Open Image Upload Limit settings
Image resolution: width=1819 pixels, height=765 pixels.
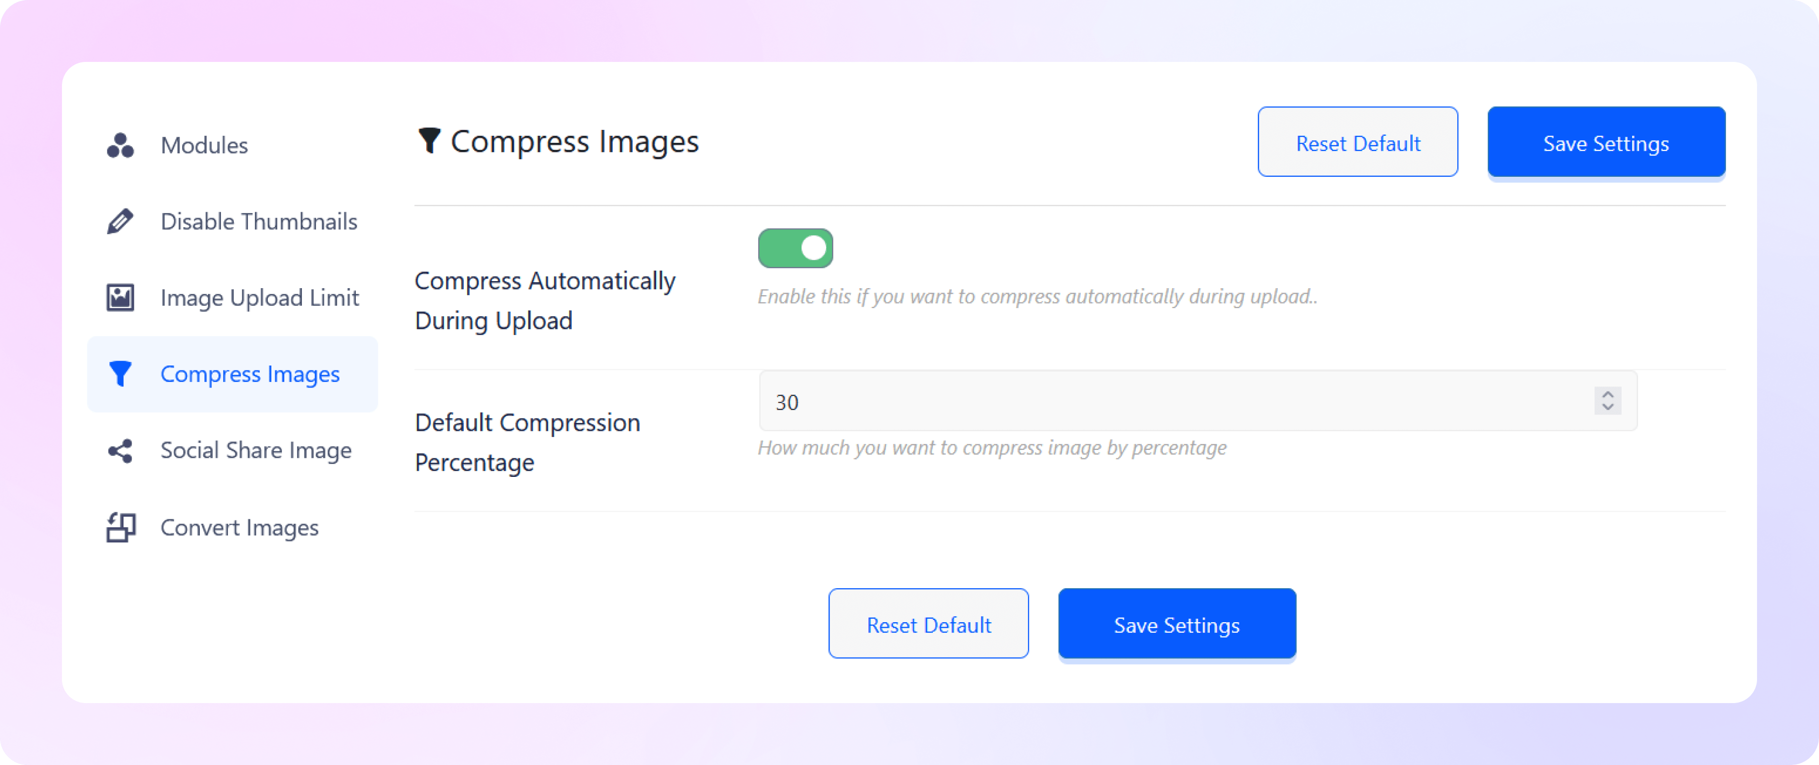232,298
